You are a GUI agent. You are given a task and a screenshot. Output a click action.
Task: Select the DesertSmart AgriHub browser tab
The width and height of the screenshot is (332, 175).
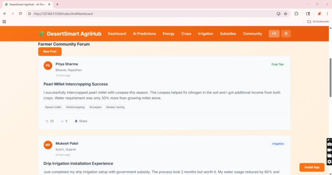28,4
